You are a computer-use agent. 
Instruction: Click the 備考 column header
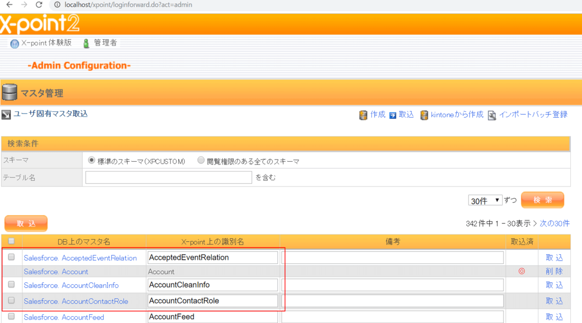point(392,241)
